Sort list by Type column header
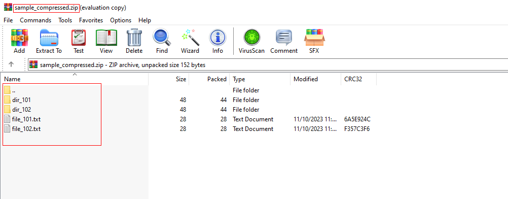Viewport: 508px width, 199px height. (260, 79)
